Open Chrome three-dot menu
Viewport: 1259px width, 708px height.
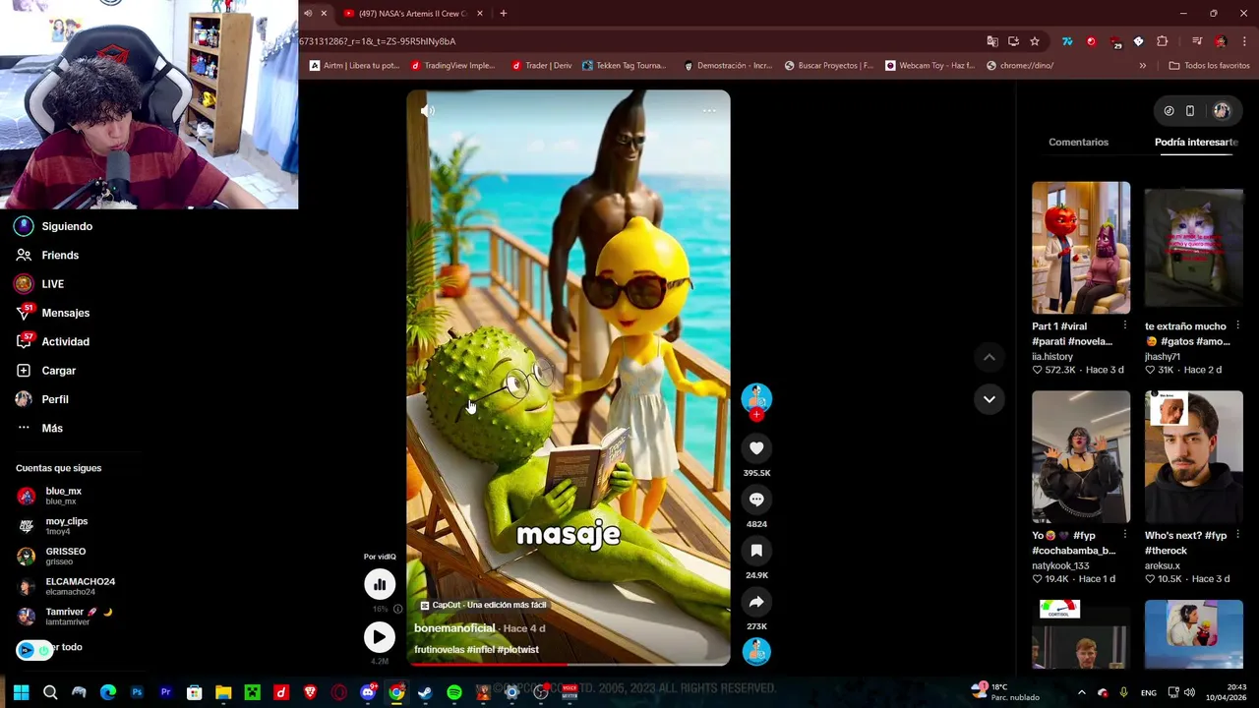coord(1244,41)
